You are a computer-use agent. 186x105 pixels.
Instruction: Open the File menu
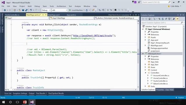point(3,6)
